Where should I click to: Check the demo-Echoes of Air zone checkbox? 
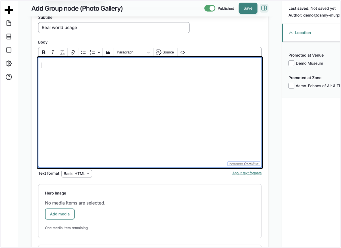point(291,86)
